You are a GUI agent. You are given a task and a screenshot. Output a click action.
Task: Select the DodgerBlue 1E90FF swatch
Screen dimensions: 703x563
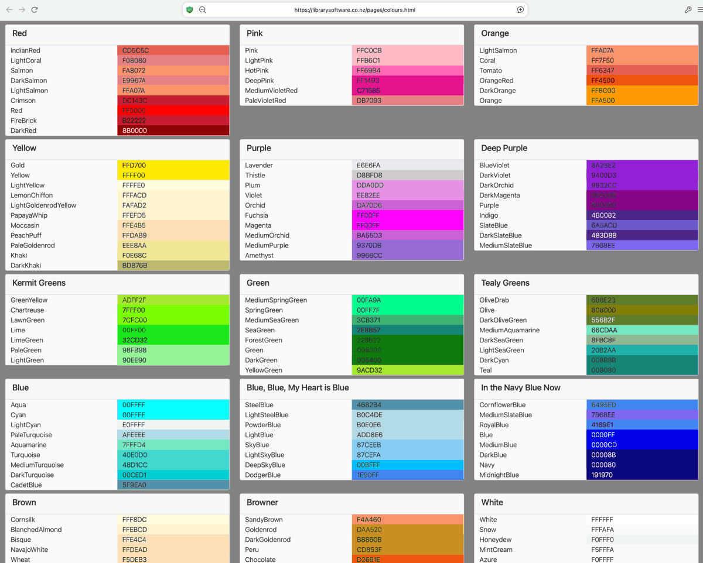click(x=408, y=475)
